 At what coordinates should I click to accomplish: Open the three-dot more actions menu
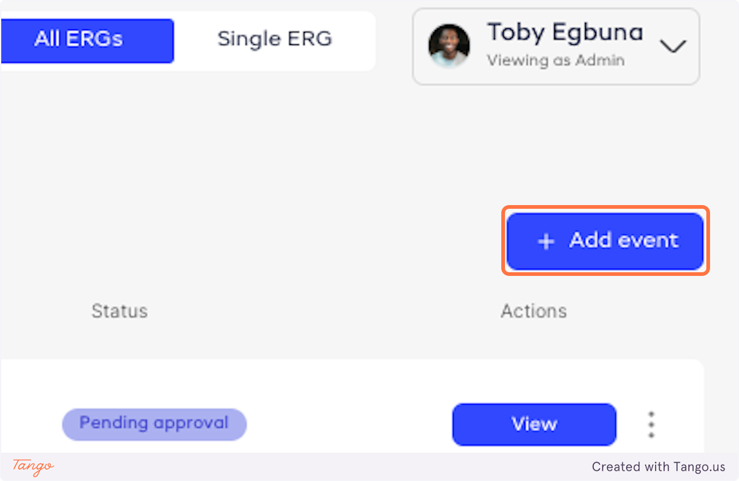651,424
